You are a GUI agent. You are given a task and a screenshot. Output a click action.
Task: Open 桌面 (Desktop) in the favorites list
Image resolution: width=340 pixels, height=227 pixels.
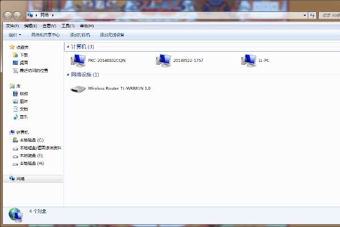point(24,62)
